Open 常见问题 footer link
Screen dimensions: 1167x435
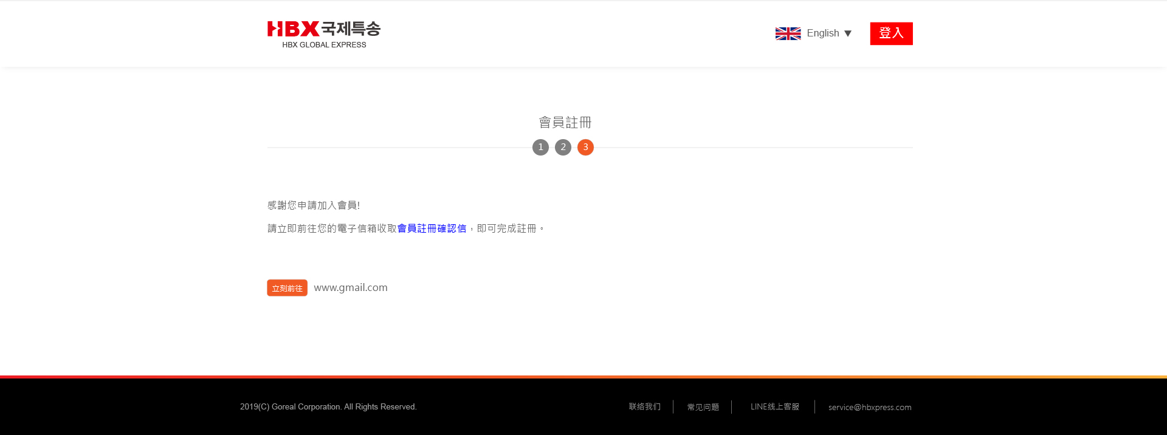pyautogui.click(x=703, y=407)
